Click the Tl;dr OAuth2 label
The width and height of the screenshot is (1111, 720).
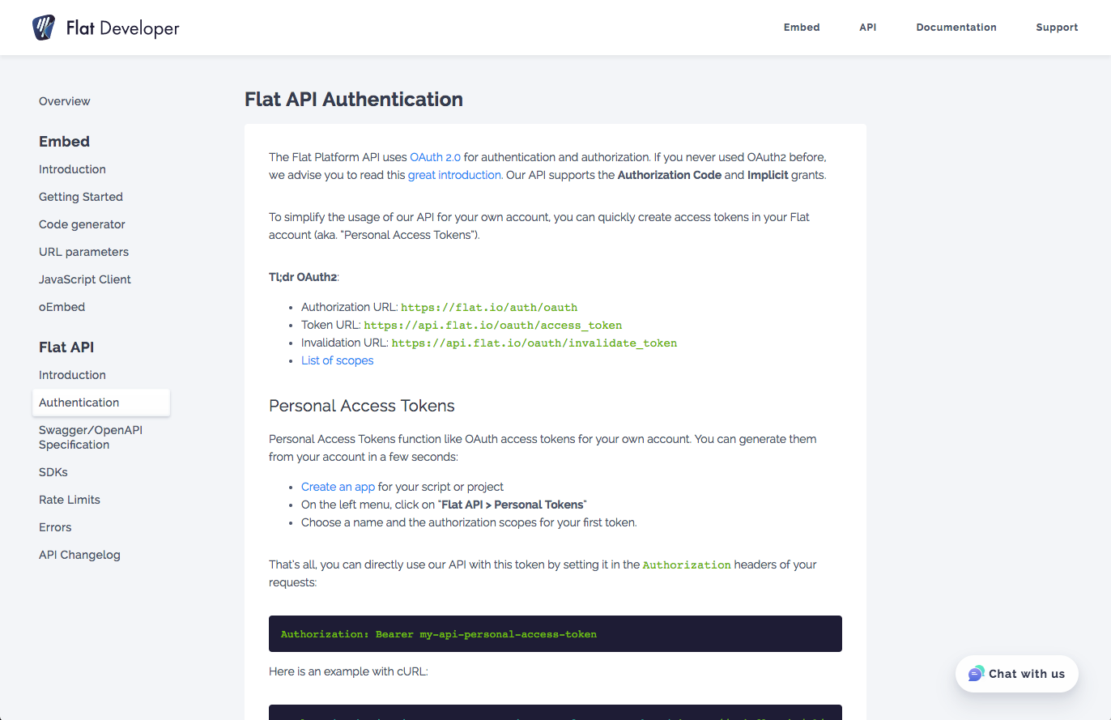click(303, 277)
